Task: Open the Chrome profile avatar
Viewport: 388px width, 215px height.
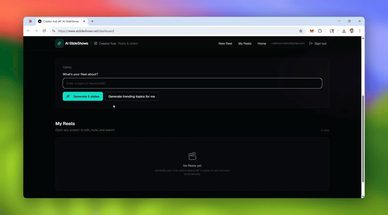Action: (352, 31)
